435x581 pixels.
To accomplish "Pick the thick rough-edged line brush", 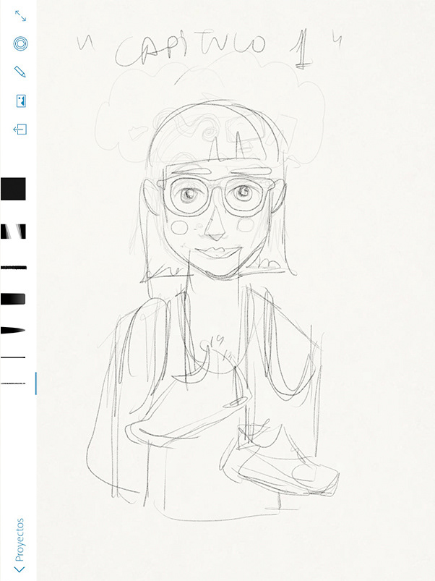I will tap(13, 268).
